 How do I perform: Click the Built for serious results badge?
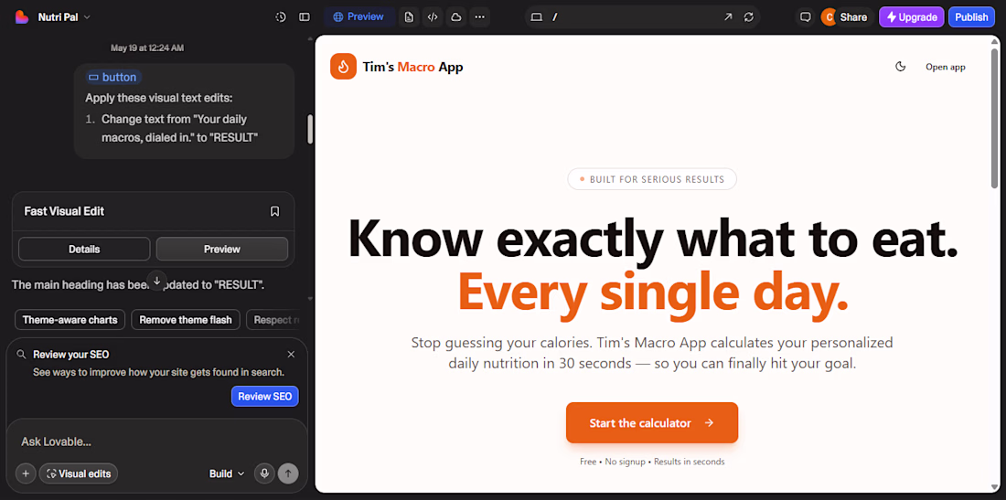[652, 179]
